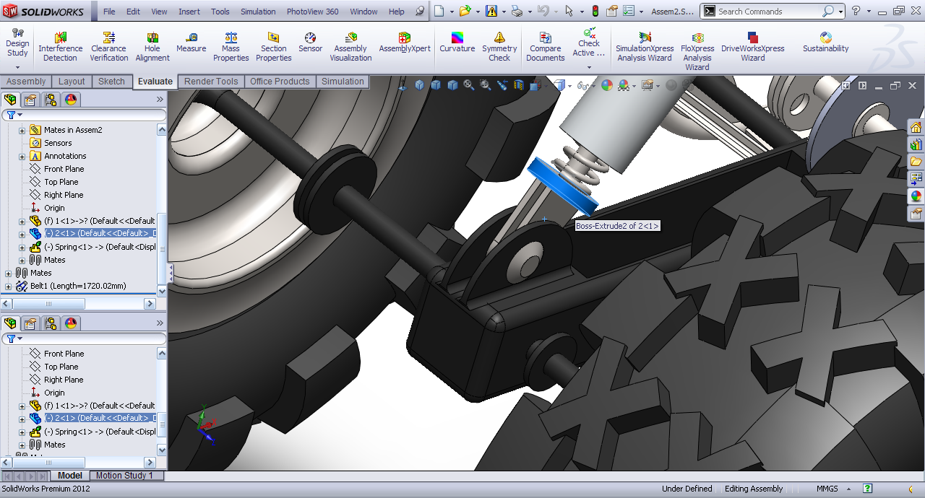This screenshot has width=925, height=498.
Task: Select Origin in the lower tree
Action: (x=54, y=393)
